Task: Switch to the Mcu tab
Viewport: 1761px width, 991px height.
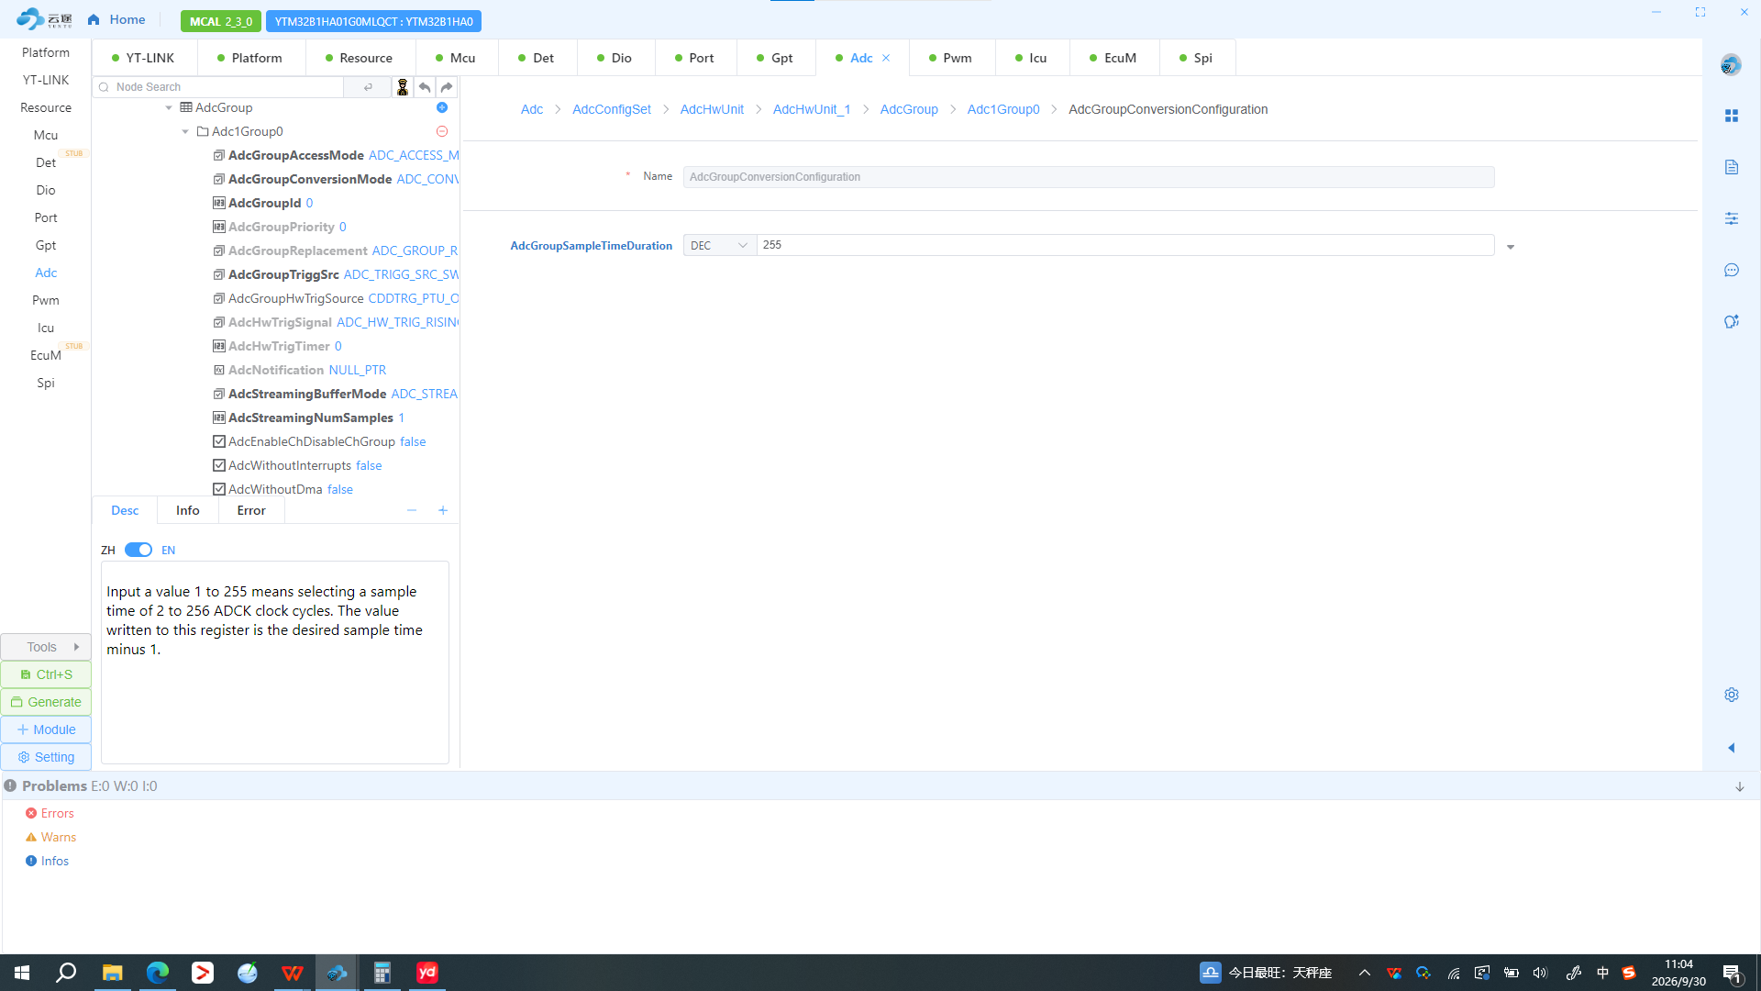Action: coord(456,58)
